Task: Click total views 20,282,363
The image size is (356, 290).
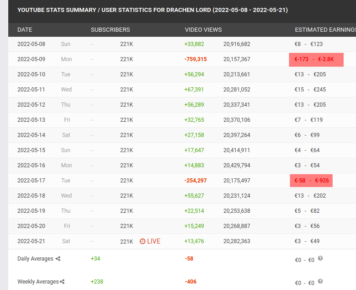Action: [x=237, y=241]
